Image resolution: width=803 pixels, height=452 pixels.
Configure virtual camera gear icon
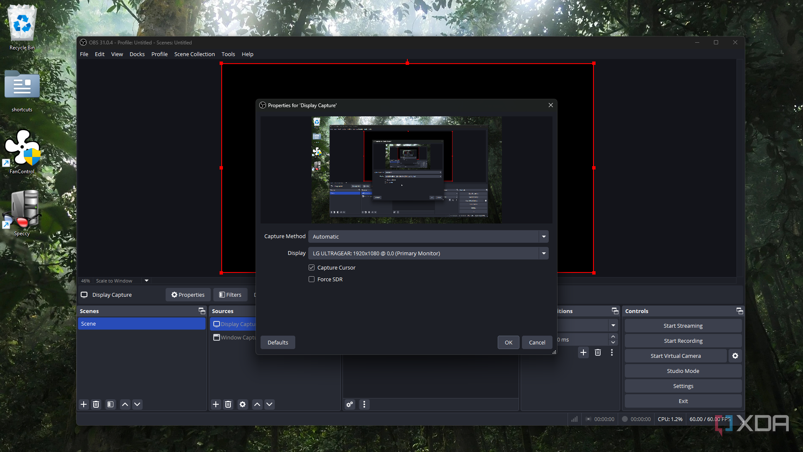click(735, 356)
